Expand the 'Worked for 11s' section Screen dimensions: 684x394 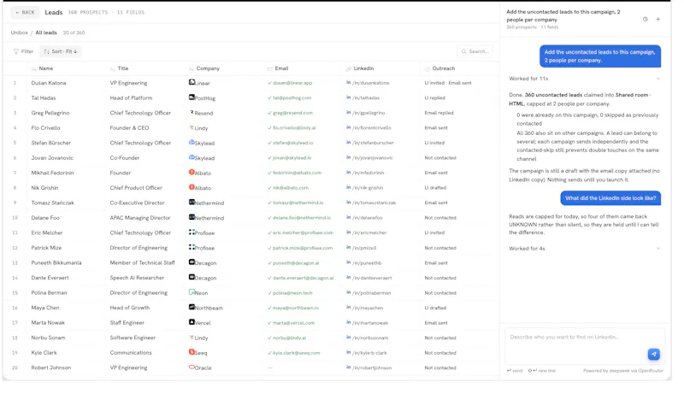[585, 79]
